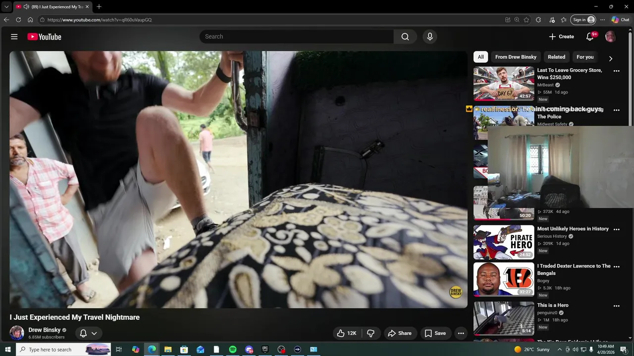Open options for I Traded Dexter Lawrence video
Image resolution: width=634 pixels, height=356 pixels.
617,267
